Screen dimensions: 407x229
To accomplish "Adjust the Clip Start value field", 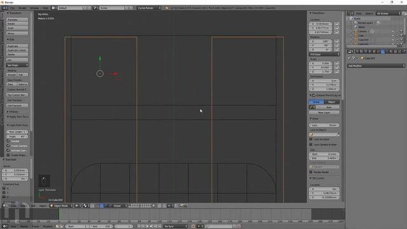I will coord(324,154).
